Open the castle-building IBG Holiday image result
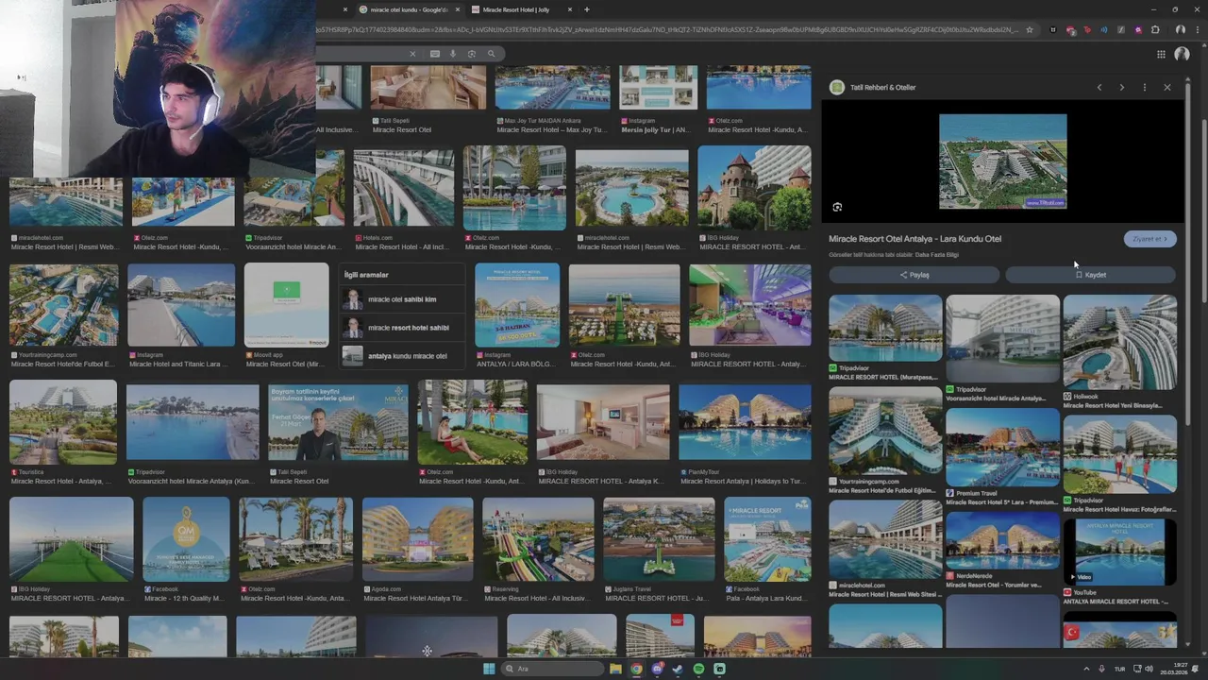This screenshot has height=680, width=1208. pyautogui.click(x=754, y=187)
